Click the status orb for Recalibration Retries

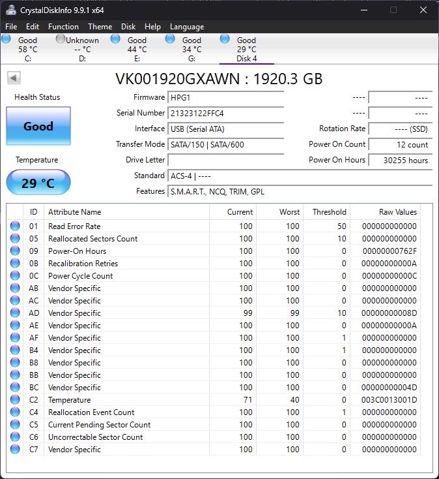pos(15,263)
